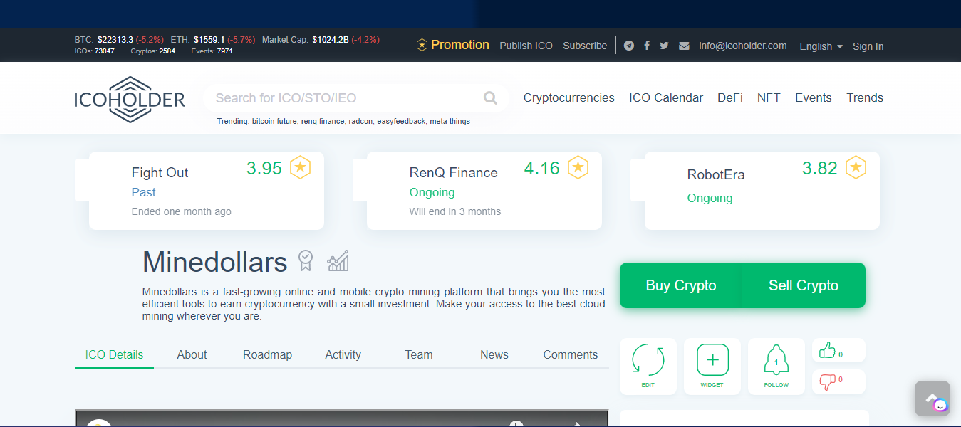Click the search magnifier icon
Image resolution: width=961 pixels, height=427 pixels.
pos(490,98)
